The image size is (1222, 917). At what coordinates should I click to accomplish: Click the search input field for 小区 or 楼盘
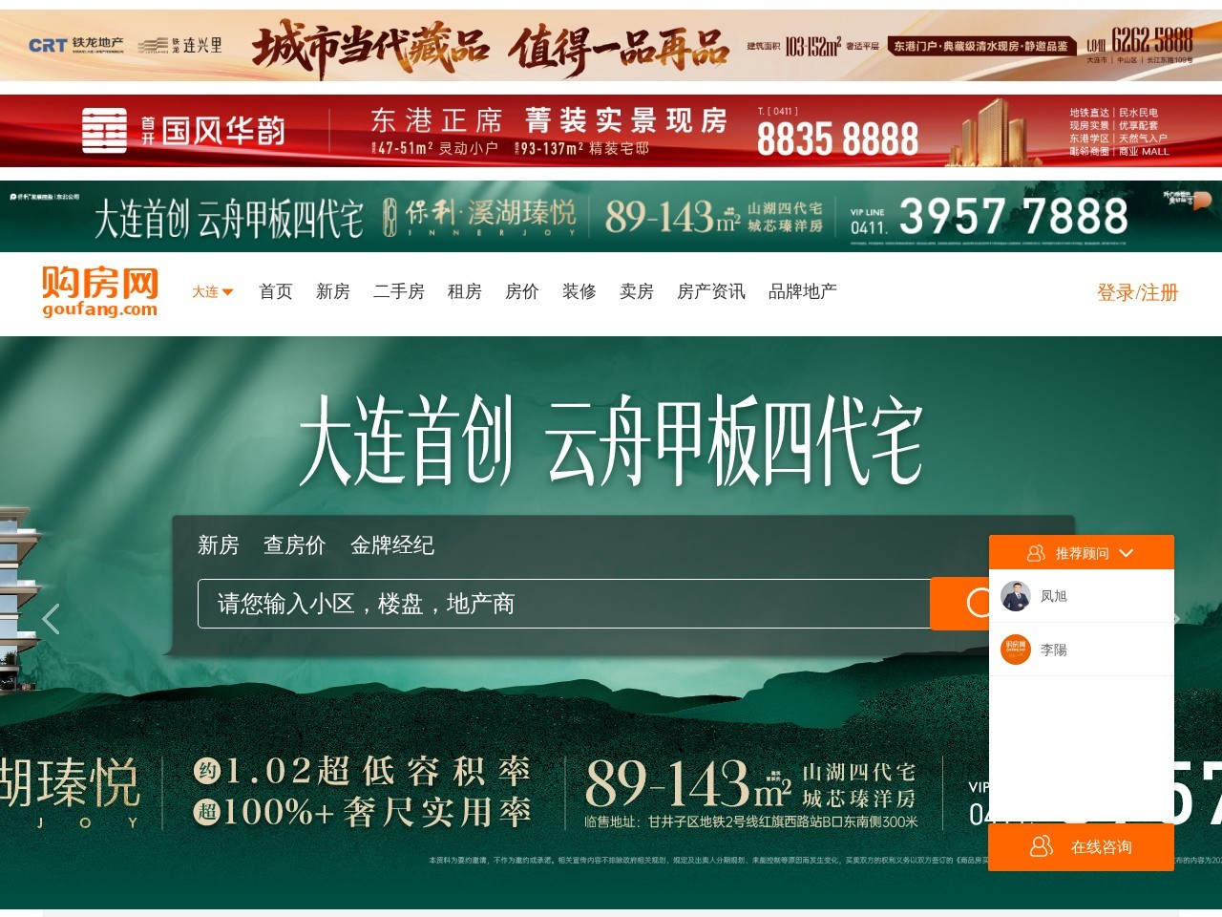coord(563,603)
